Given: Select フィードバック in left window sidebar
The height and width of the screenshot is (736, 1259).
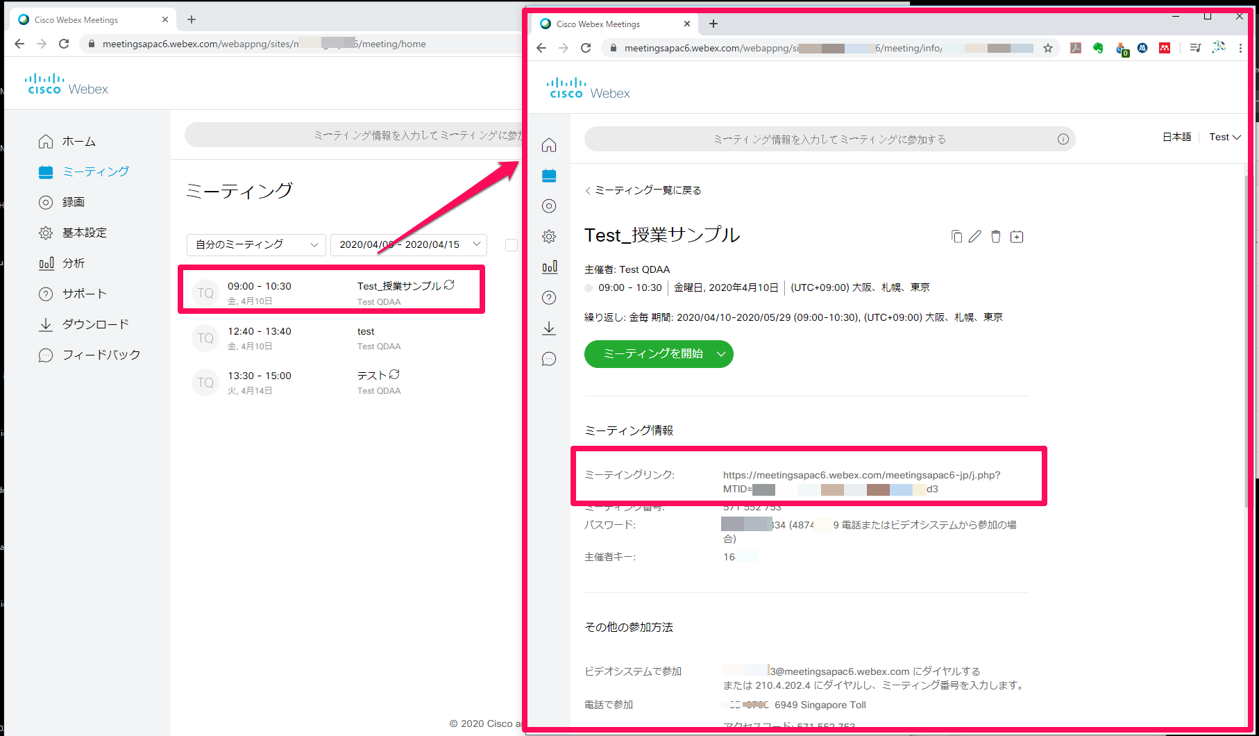Looking at the screenshot, I should (90, 355).
